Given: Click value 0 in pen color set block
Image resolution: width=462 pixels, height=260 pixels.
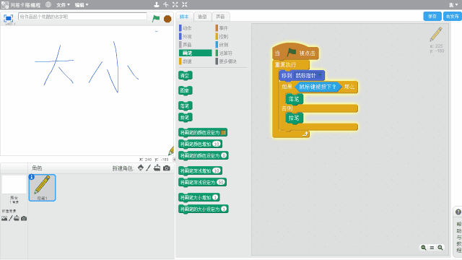Looking at the screenshot, I should click(224, 155).
